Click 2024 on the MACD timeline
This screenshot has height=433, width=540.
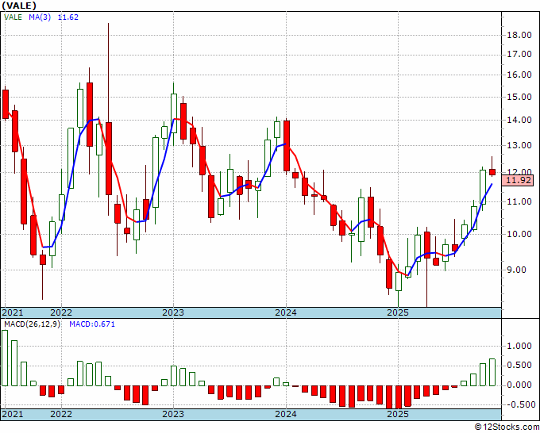click(x=286, y=414)
